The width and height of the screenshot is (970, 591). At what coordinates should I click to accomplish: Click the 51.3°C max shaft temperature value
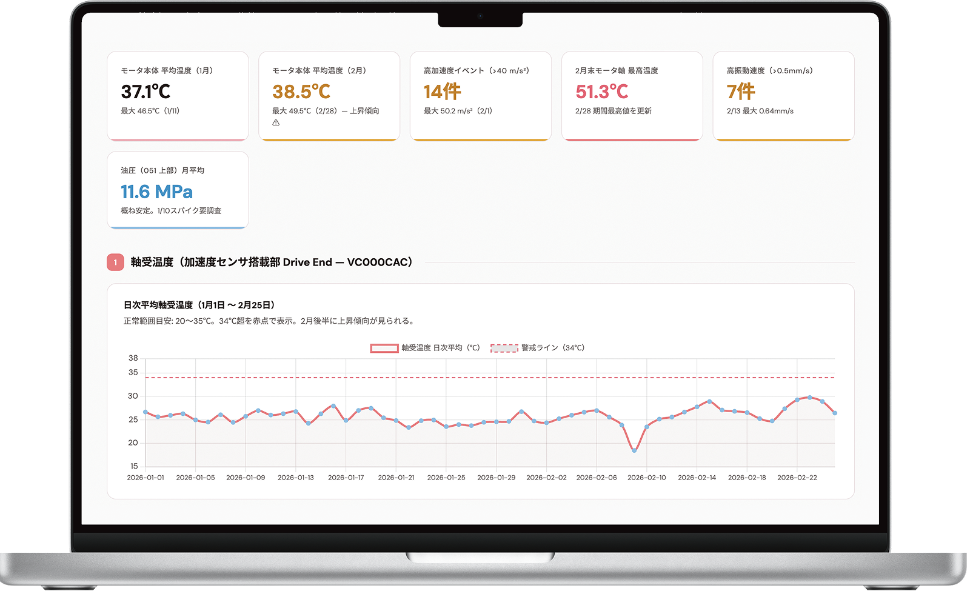click(602, 92)
